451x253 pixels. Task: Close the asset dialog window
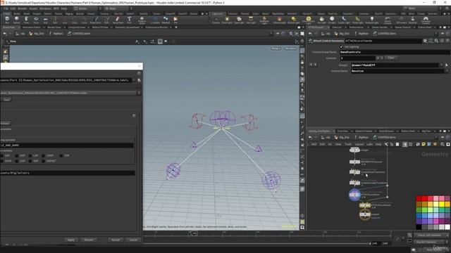[x=140, y=66]
